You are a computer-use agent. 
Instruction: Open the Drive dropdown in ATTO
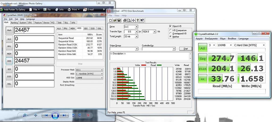coord(137,27)
